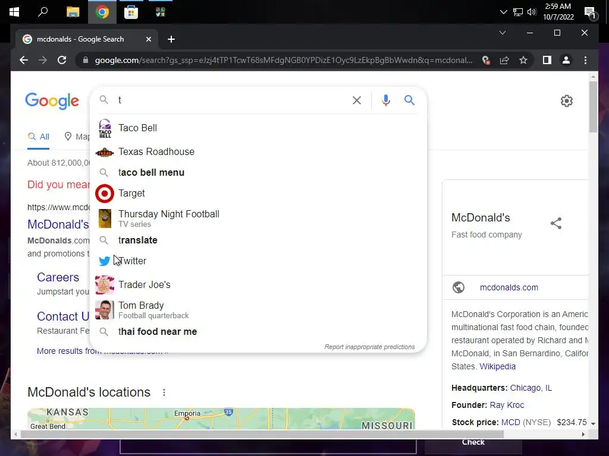The width and height of the screenshot is (609, 456).
Task: Select the mcdonalds Google Search tab
Action: point(87,39)
